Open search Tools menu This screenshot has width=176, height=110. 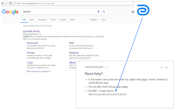pos(103,20)
